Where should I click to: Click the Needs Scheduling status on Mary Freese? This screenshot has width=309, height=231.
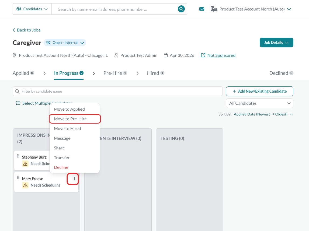tap(46, 185)
